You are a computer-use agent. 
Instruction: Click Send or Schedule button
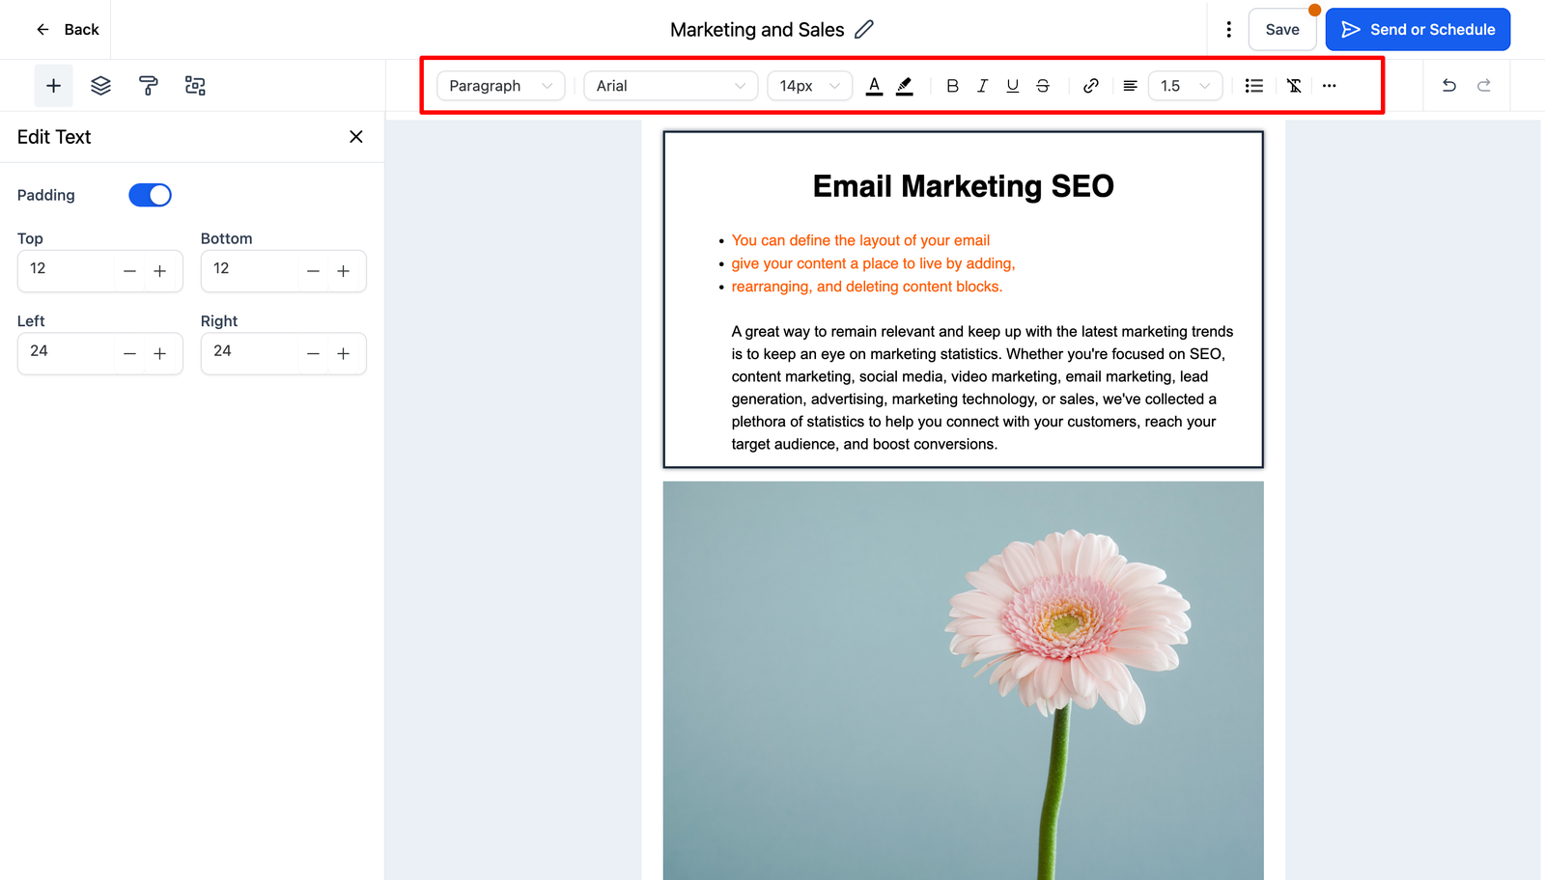click(x=1417, y=30)
